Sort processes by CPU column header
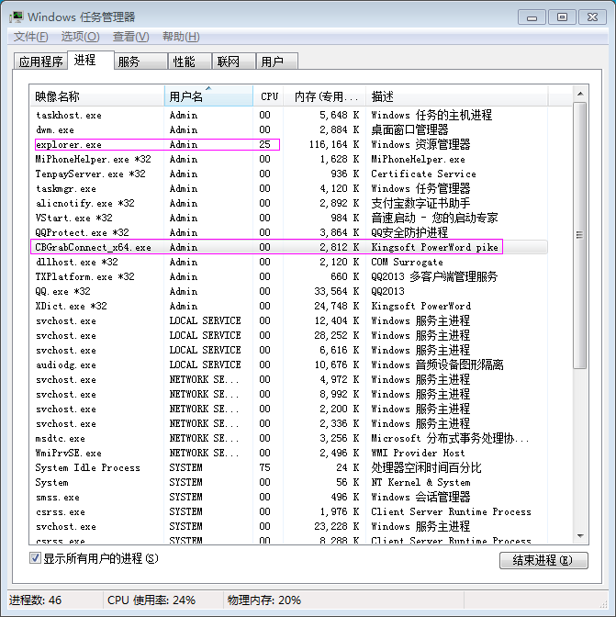This screenshot has height=617, width=616. [x=269, y=96]
